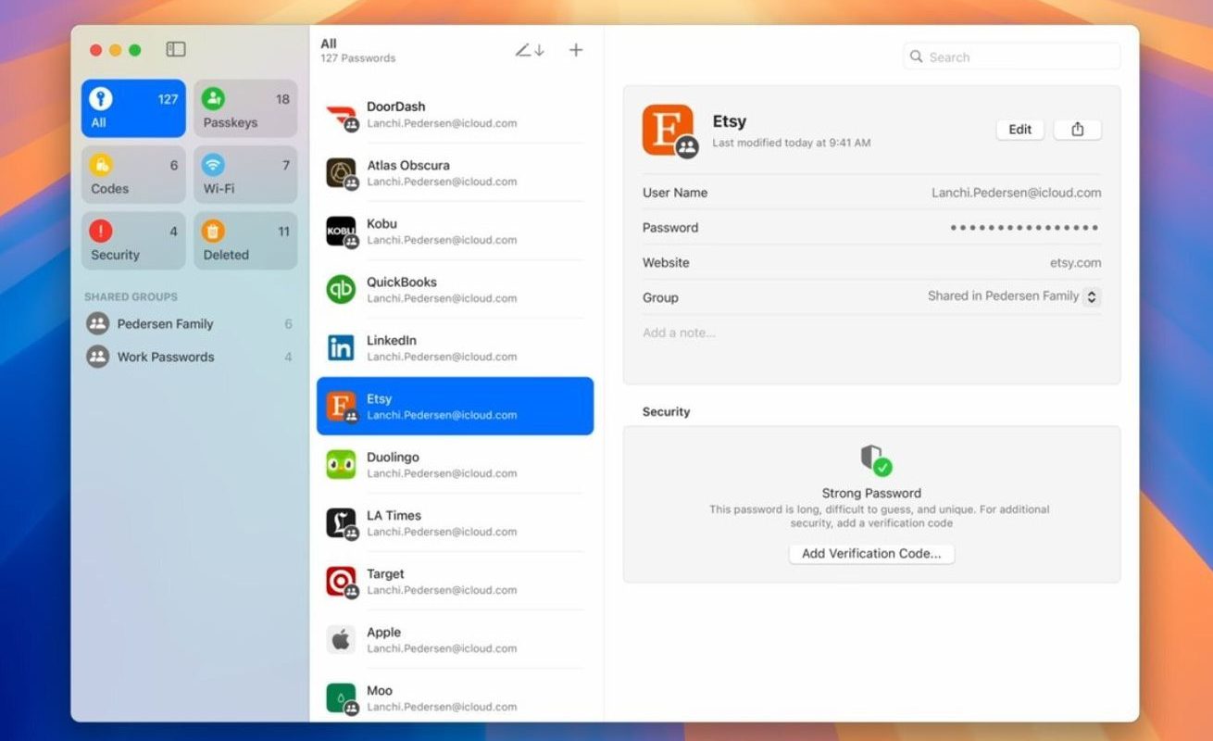This screenshot has width=1213, height=741.
Task: Open the Security category
Action: (x=133, y=241)
